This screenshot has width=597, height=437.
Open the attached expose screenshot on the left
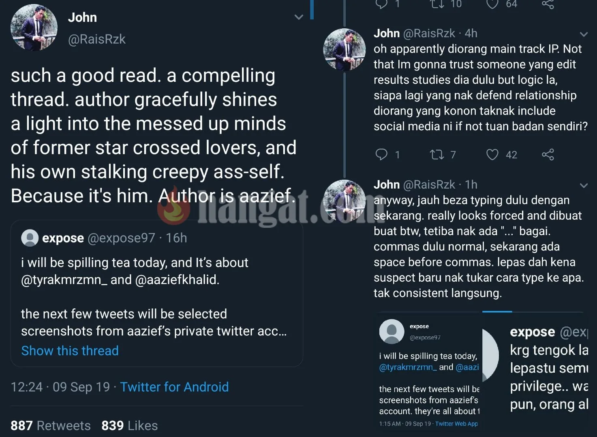tap(429, 370)
